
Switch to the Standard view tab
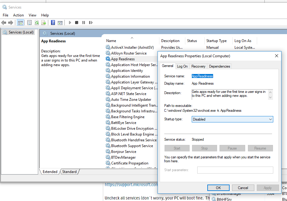tap(69, 172)
